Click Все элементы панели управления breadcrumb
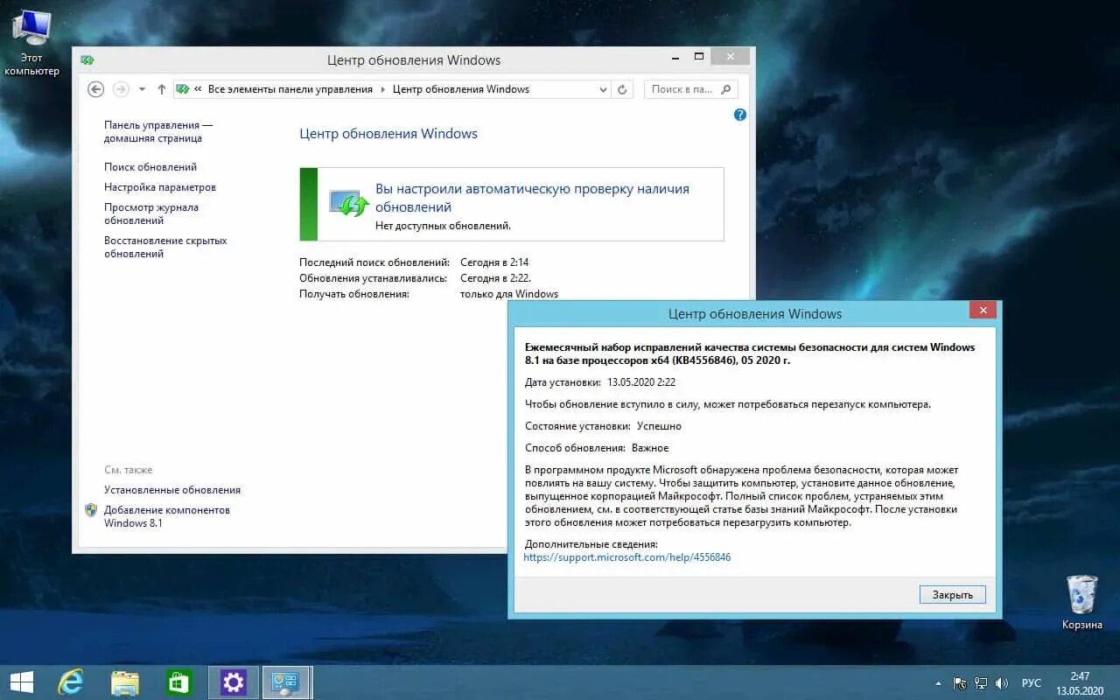The height and width of the screenshot is (700, 1120). (x=290, y=89)
